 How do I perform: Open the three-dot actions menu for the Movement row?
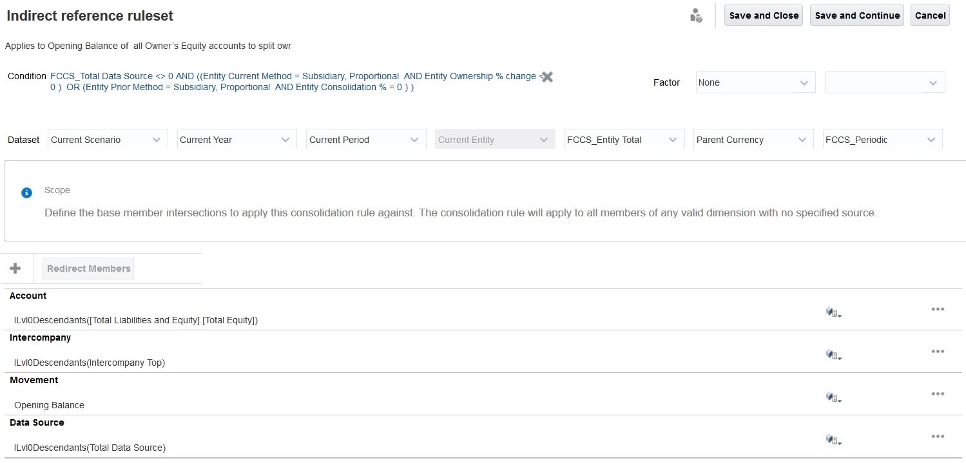tap(938, 394)
